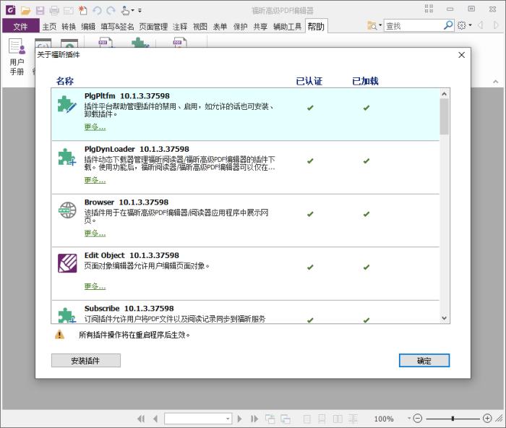Open the zoom percentage dropdown arrow
The image size is (506, 428).
(x=409, y=419)
